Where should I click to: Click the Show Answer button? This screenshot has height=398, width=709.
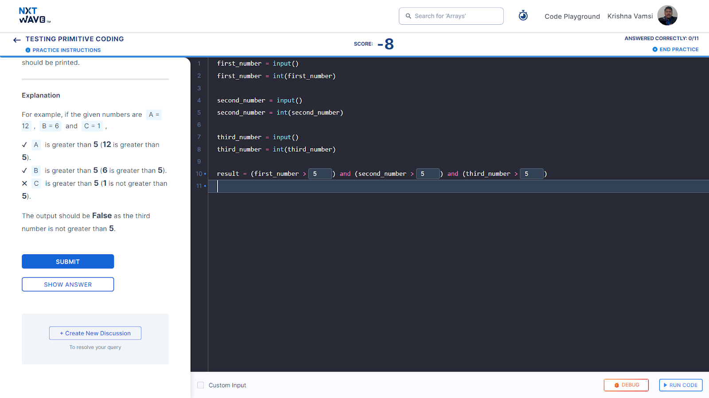coord(68,284)
